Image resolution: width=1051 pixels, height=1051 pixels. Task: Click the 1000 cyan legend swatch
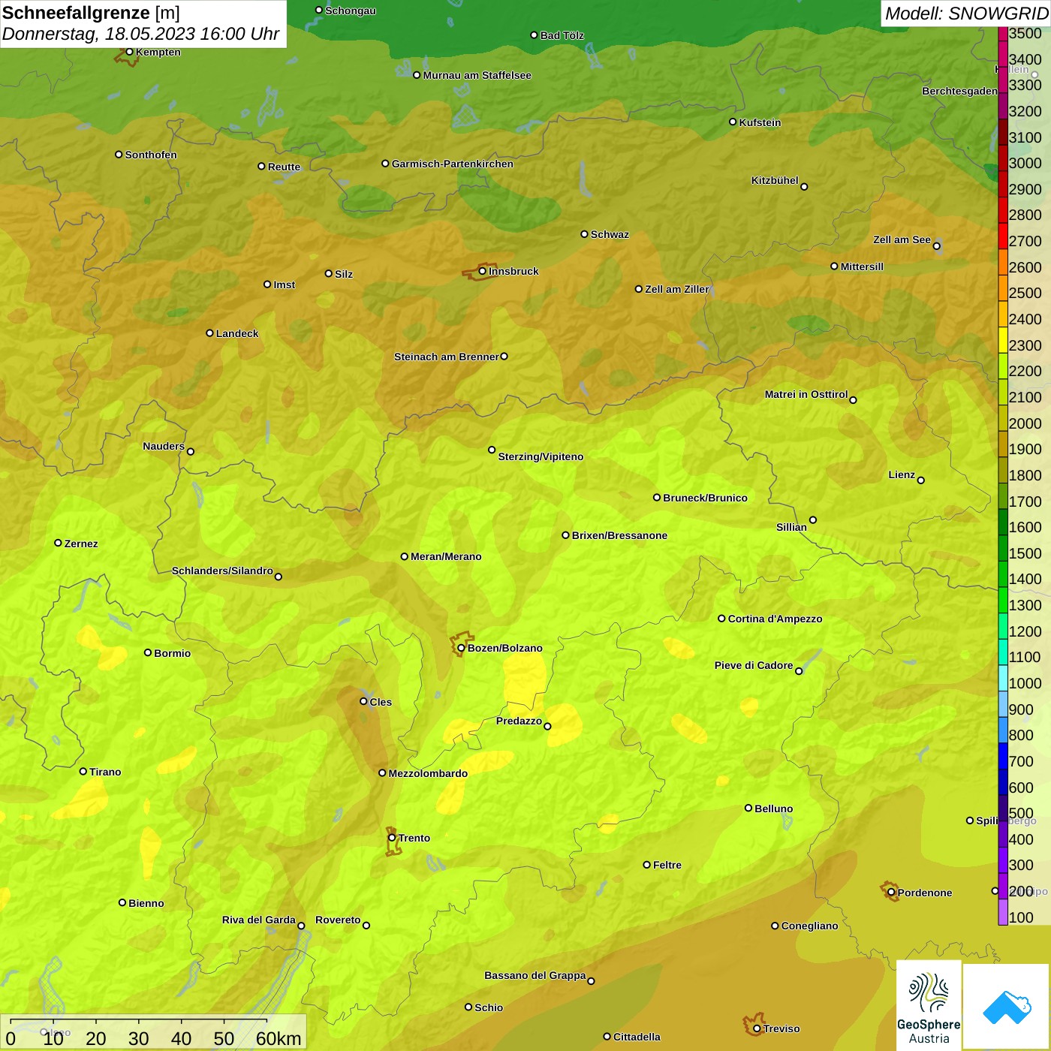pyautogui.click(x=1003, y=678)
